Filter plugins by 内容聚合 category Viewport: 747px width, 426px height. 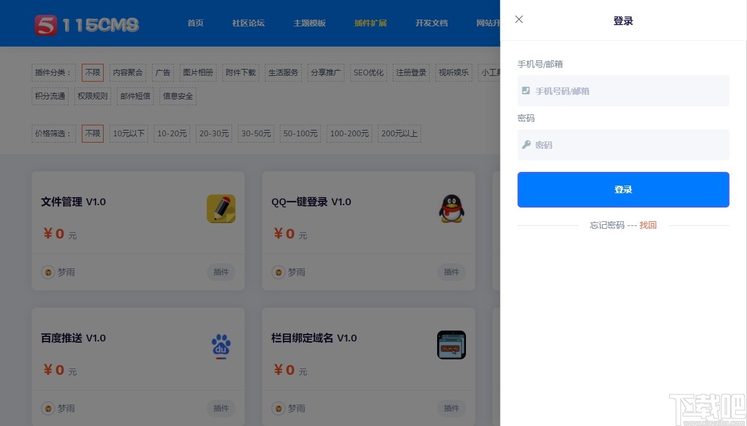pyautogui.click(x=128, y=72)
